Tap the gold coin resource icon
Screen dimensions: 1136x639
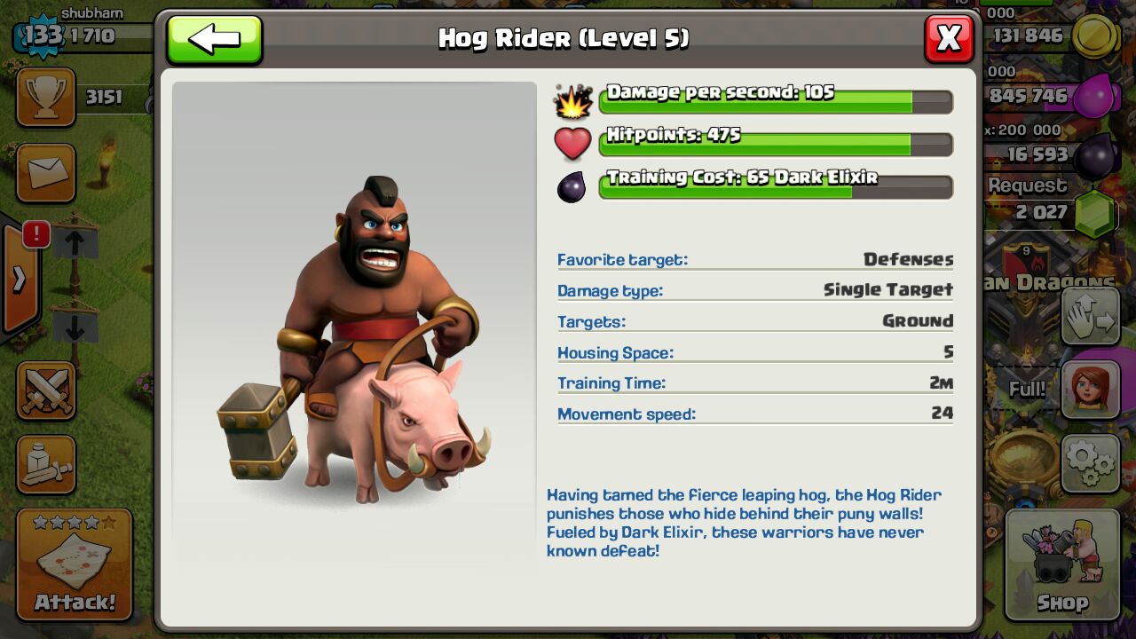(1097, 38)
